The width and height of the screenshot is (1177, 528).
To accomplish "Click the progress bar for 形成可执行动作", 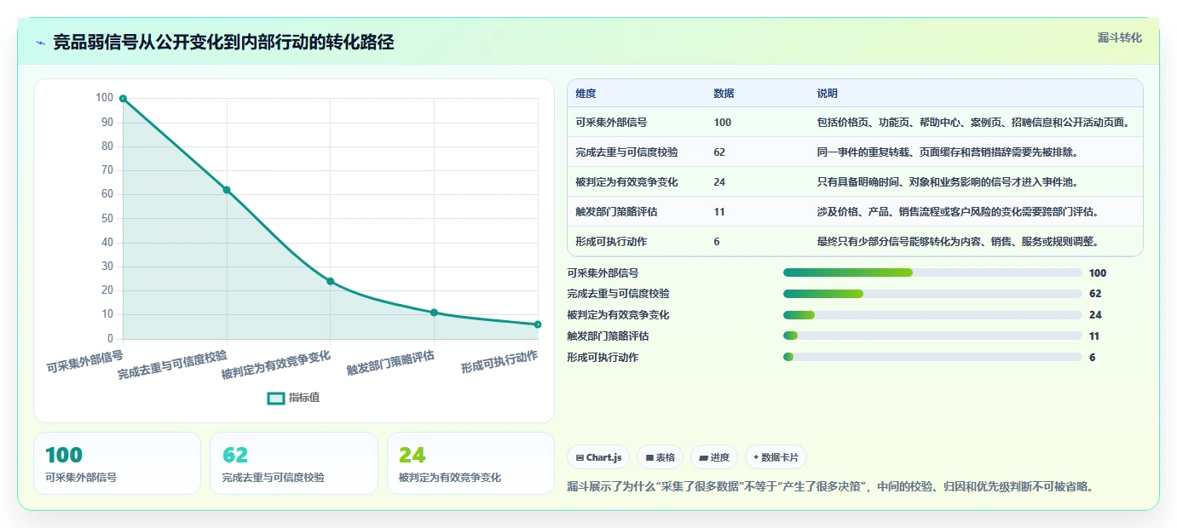I will (932, 358).
